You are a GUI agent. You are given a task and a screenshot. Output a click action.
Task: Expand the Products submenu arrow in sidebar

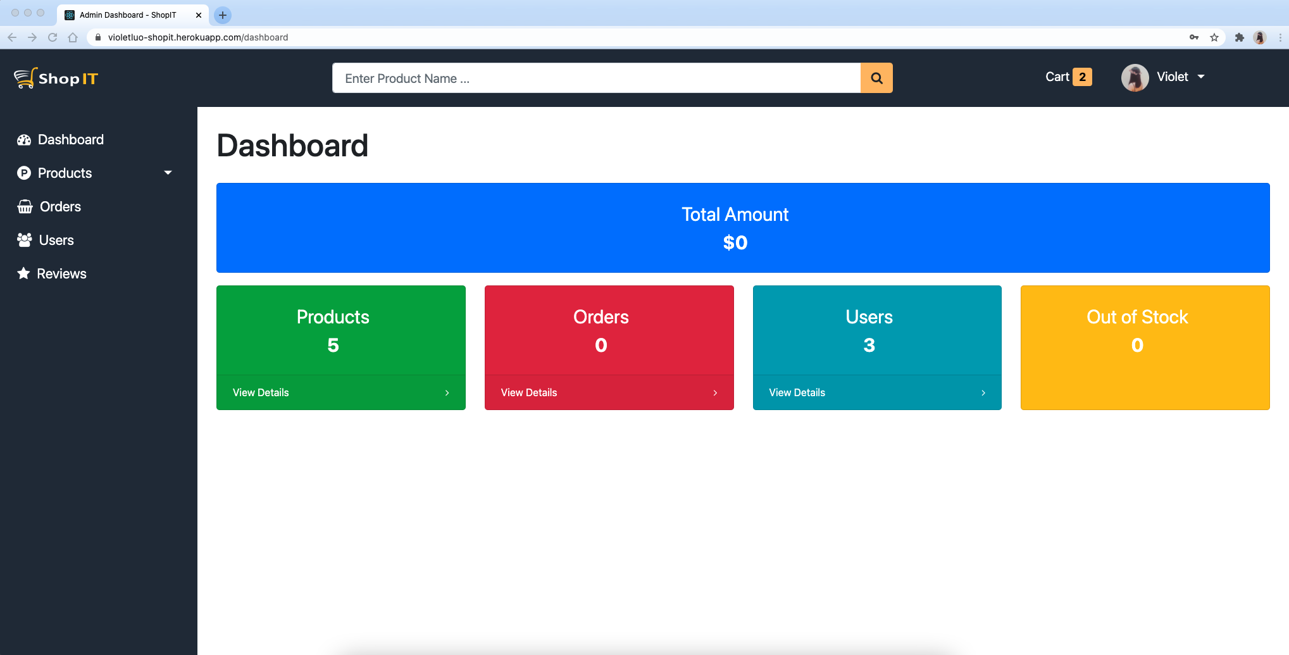(168, 173)
